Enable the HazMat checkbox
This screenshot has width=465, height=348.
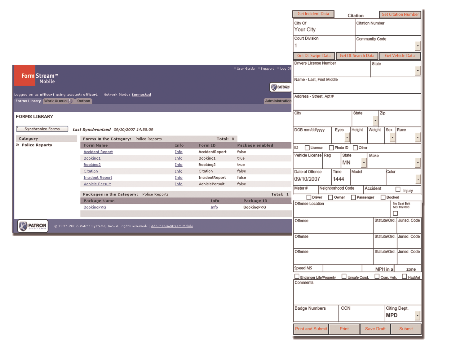click(405, 276)
